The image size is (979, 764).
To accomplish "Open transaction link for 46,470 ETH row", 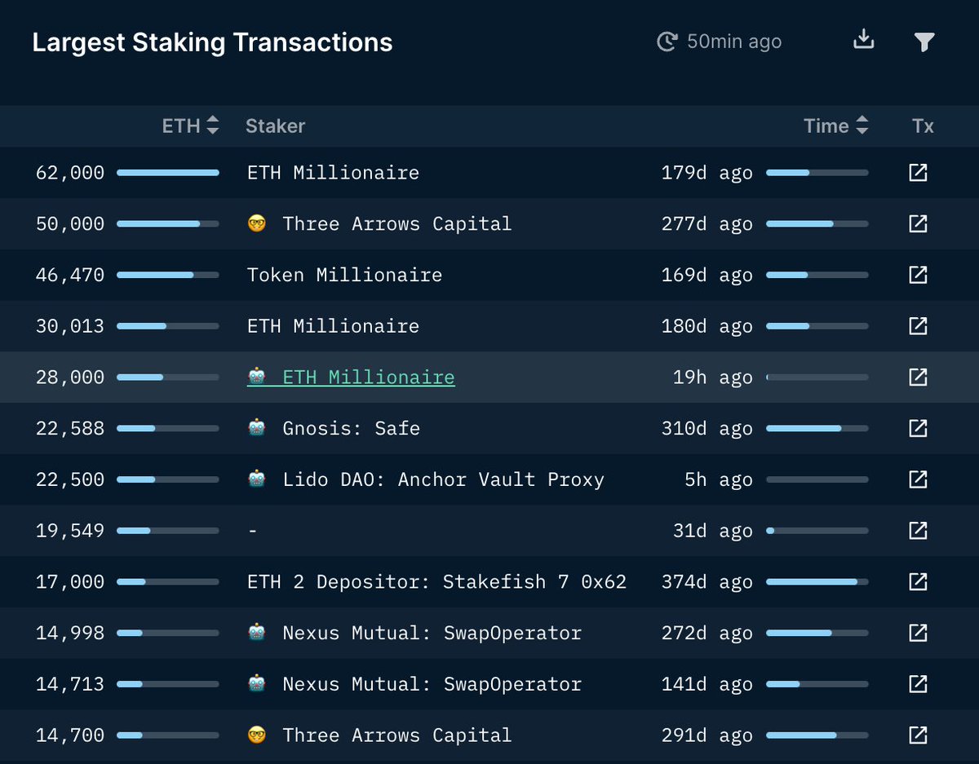I will tap(918, 275).
